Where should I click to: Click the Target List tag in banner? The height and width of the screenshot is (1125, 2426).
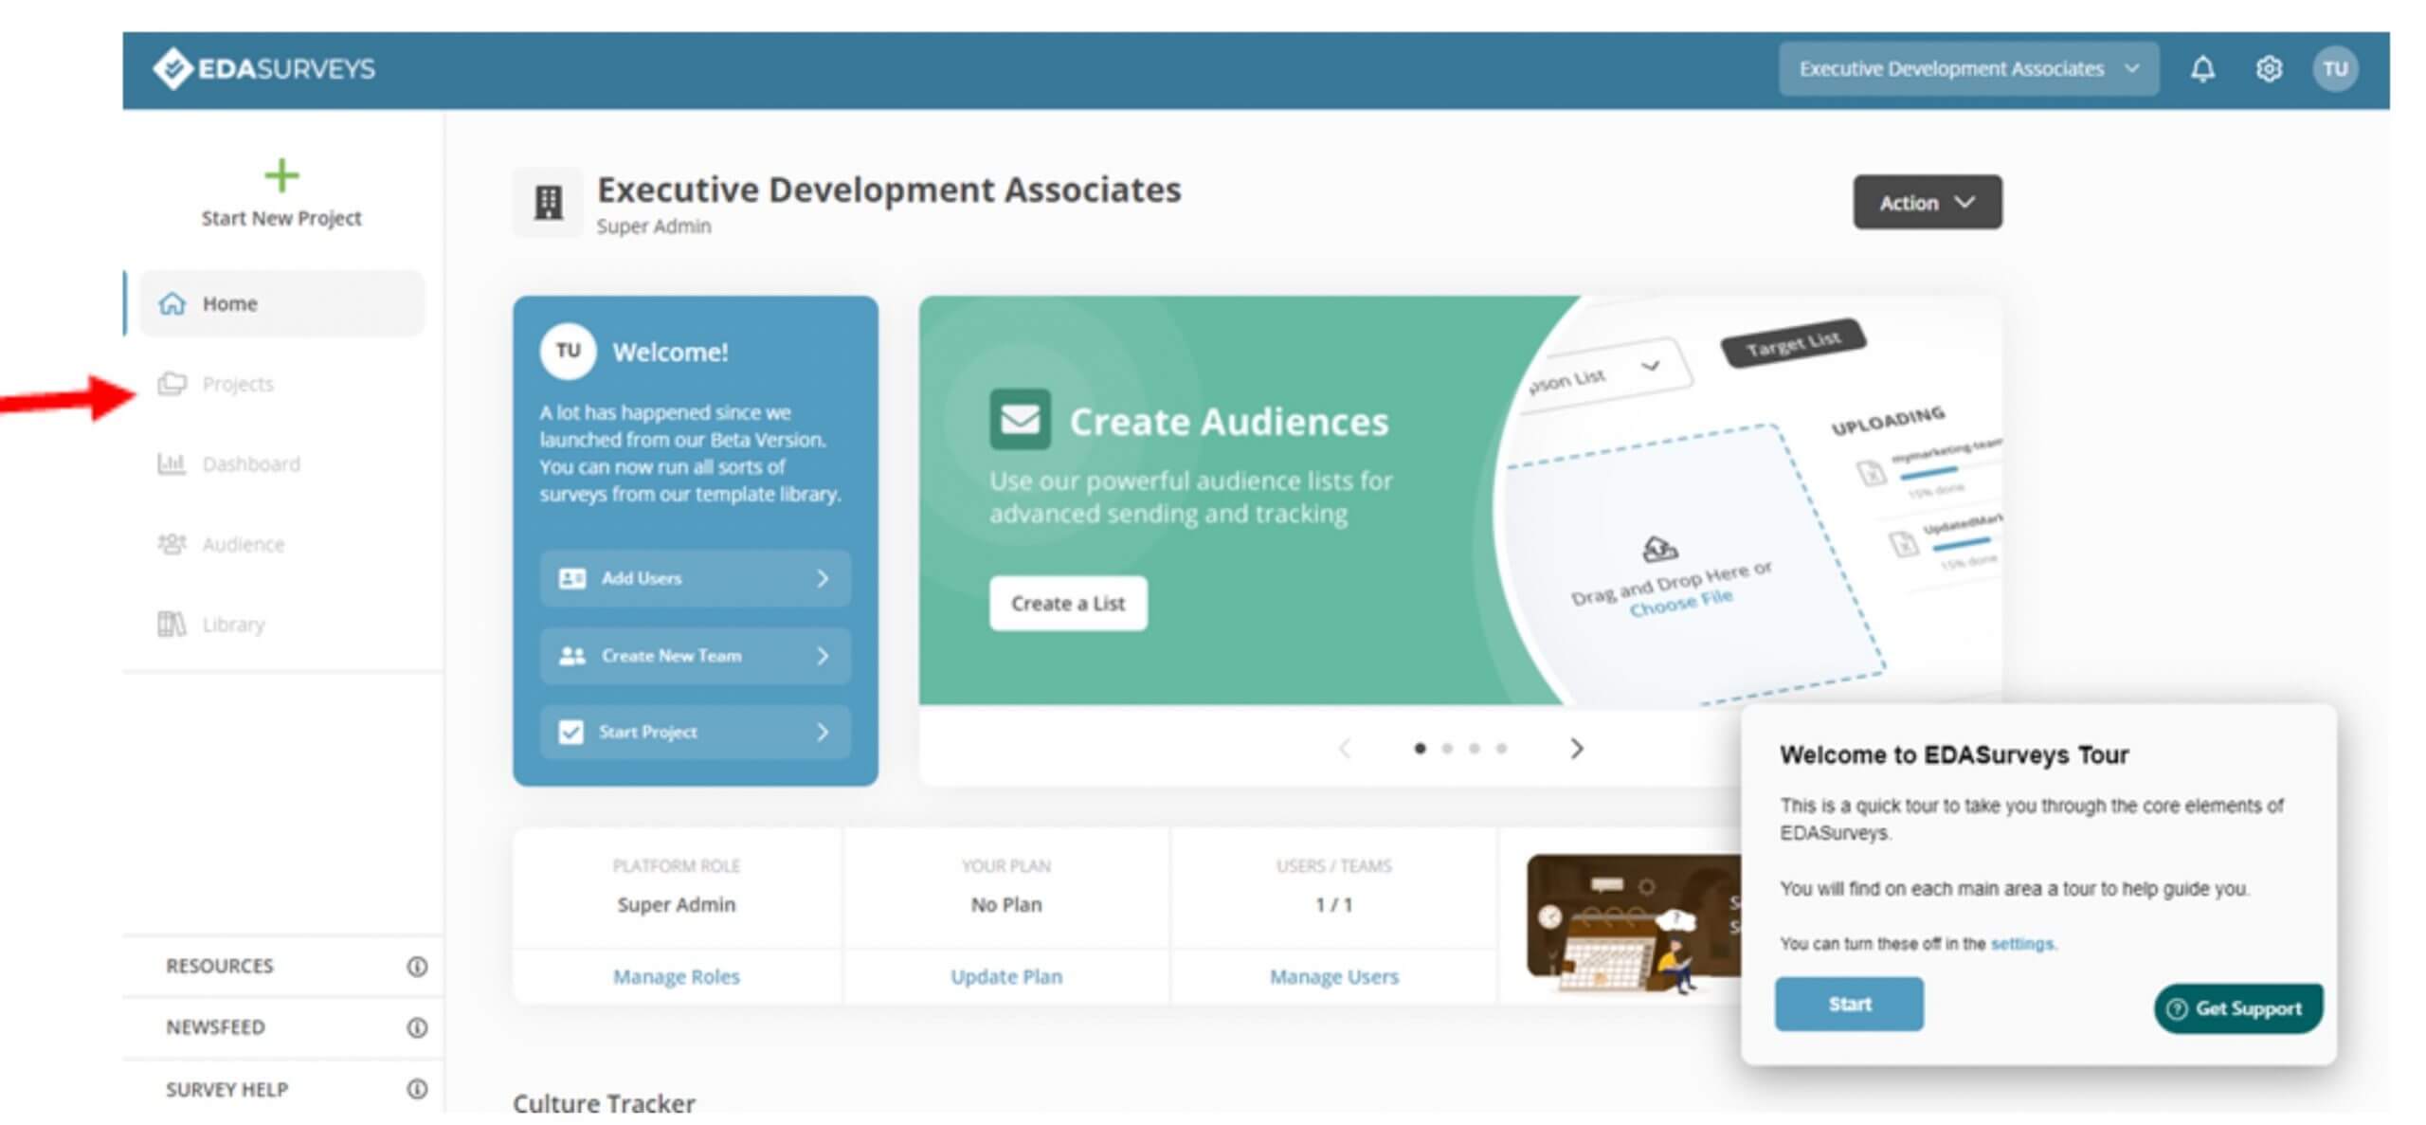pyautogui.click(x=1793, y=342)
